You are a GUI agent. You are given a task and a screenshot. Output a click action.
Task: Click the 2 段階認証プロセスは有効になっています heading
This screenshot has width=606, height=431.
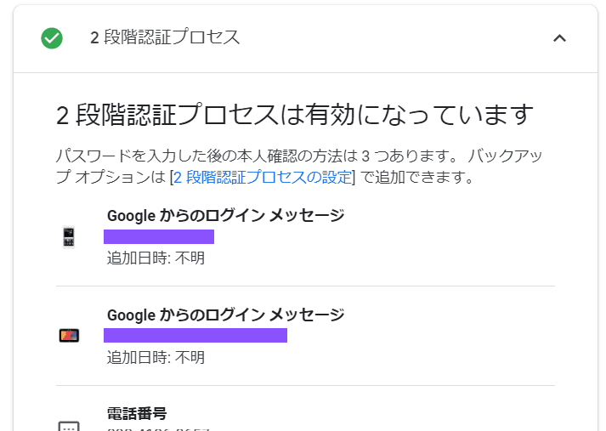coord(294,115)
